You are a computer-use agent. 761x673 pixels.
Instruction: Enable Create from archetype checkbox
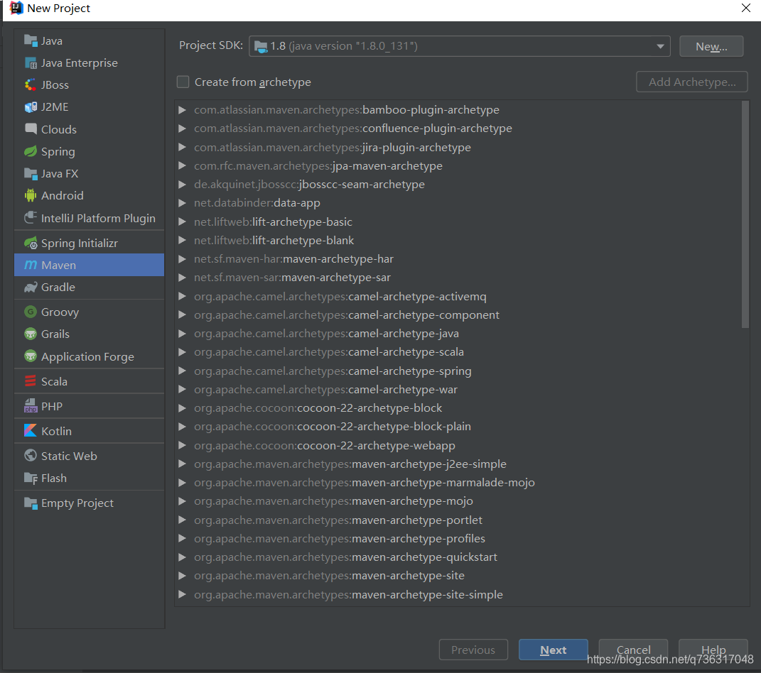[183, 82]
